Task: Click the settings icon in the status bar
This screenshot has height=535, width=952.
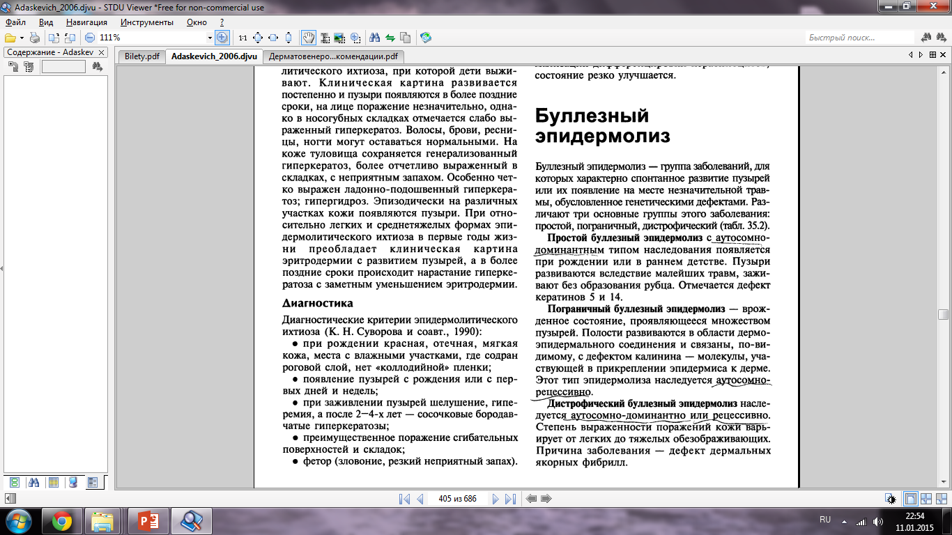Action: pos(890,499)
